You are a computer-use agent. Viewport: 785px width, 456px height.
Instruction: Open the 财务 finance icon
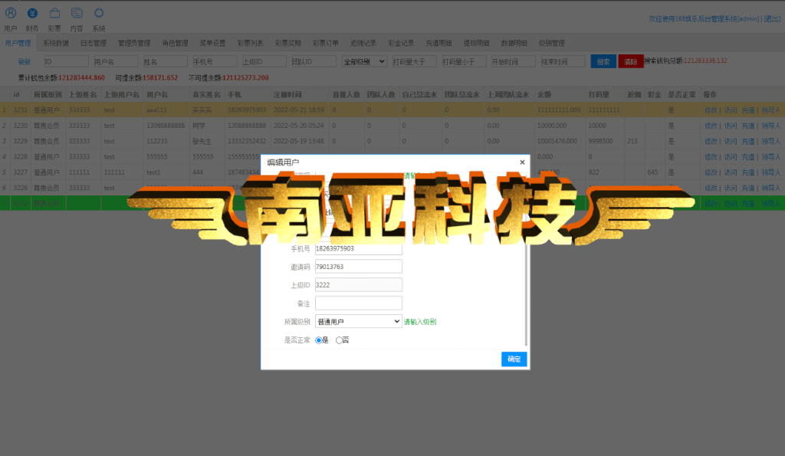click(x=32, y=13)
